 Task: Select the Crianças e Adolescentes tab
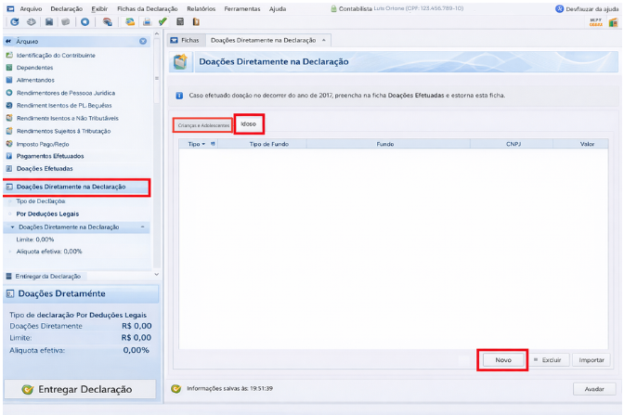pyautogui.click(x=202, y=124)
